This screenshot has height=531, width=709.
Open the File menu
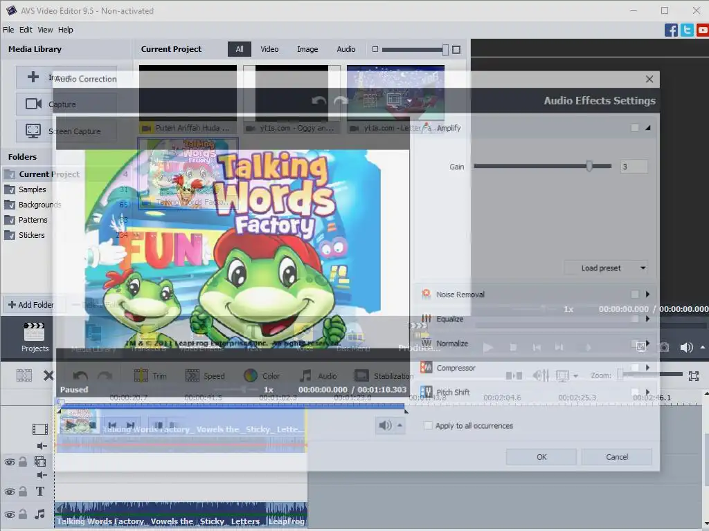pos(8,30)
